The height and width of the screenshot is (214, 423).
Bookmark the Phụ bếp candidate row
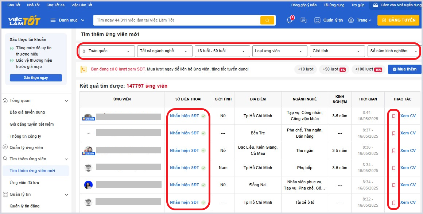click(x=394, y=168)
